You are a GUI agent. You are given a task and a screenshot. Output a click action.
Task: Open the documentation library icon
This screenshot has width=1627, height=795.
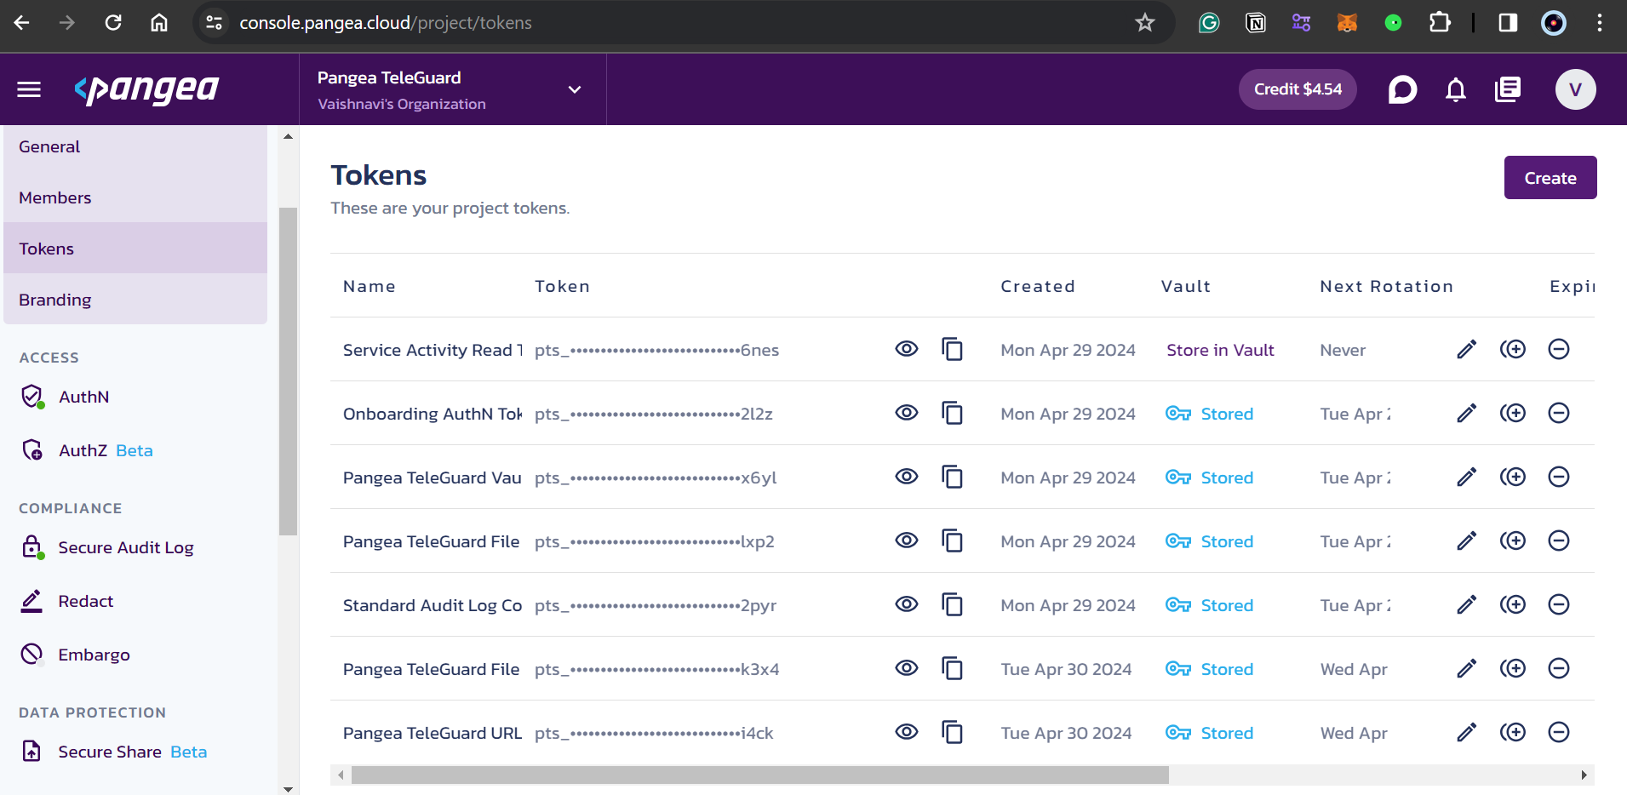[x=1508, y=89]
